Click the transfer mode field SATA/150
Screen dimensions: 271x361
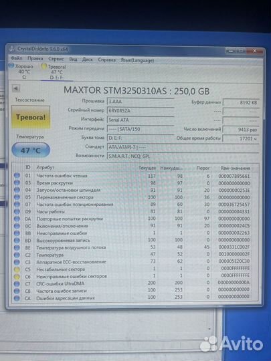click(x=141, y=129)
